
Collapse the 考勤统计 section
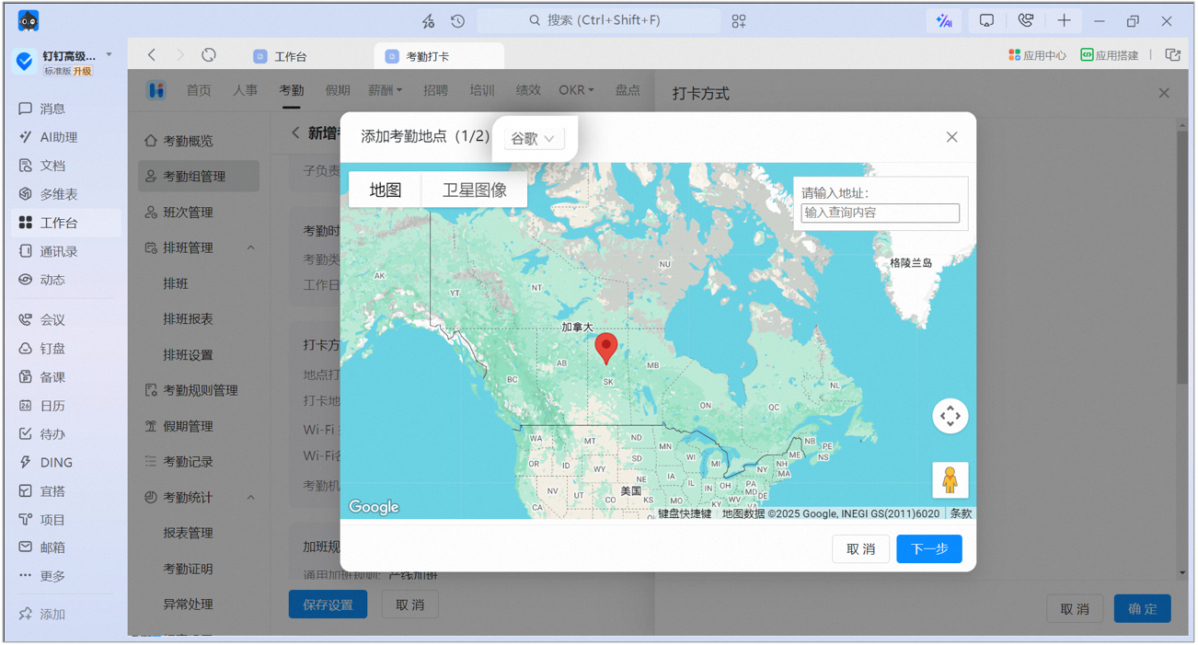click(250, 497)
